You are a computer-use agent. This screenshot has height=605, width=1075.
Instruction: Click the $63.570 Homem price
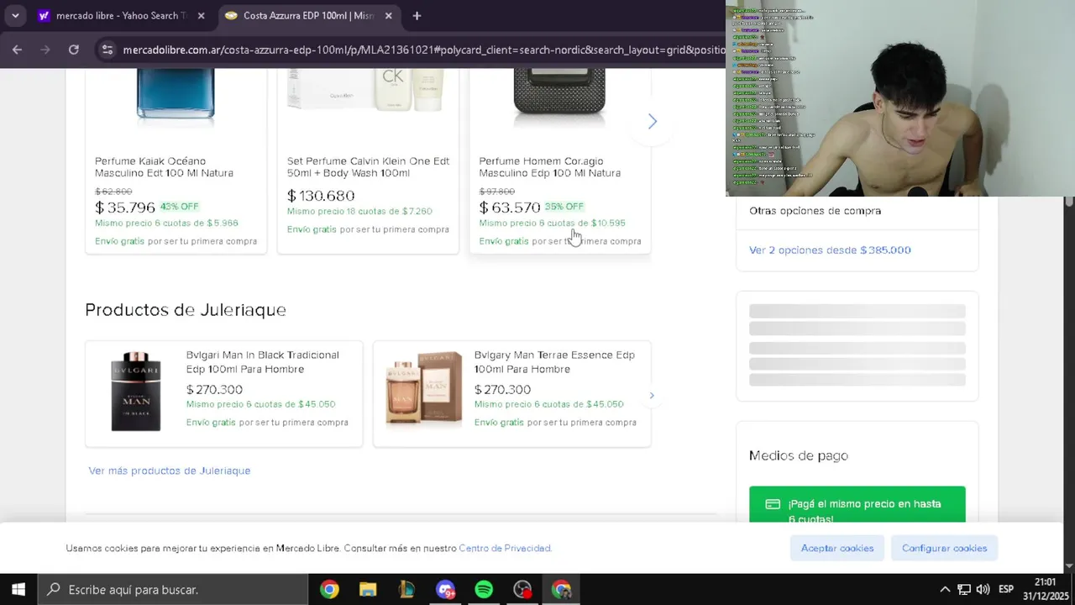click(510, 208)
